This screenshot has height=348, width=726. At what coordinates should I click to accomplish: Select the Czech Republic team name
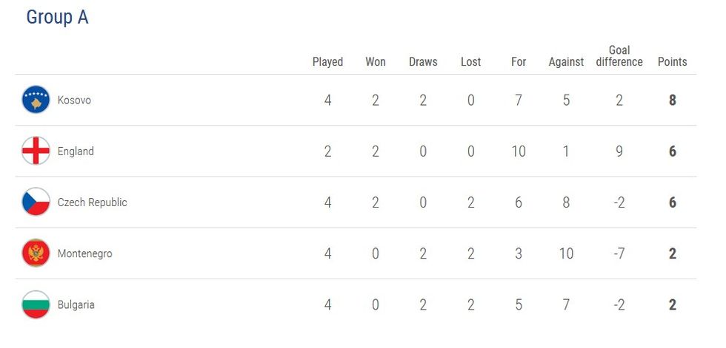(x=92, y=202)
